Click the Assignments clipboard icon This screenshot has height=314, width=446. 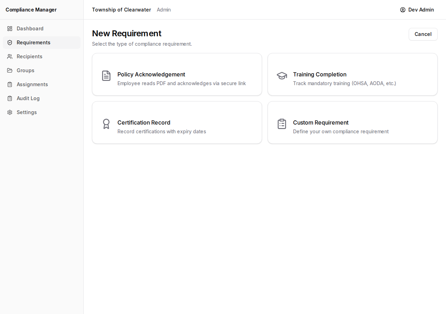tap(10, 84)
